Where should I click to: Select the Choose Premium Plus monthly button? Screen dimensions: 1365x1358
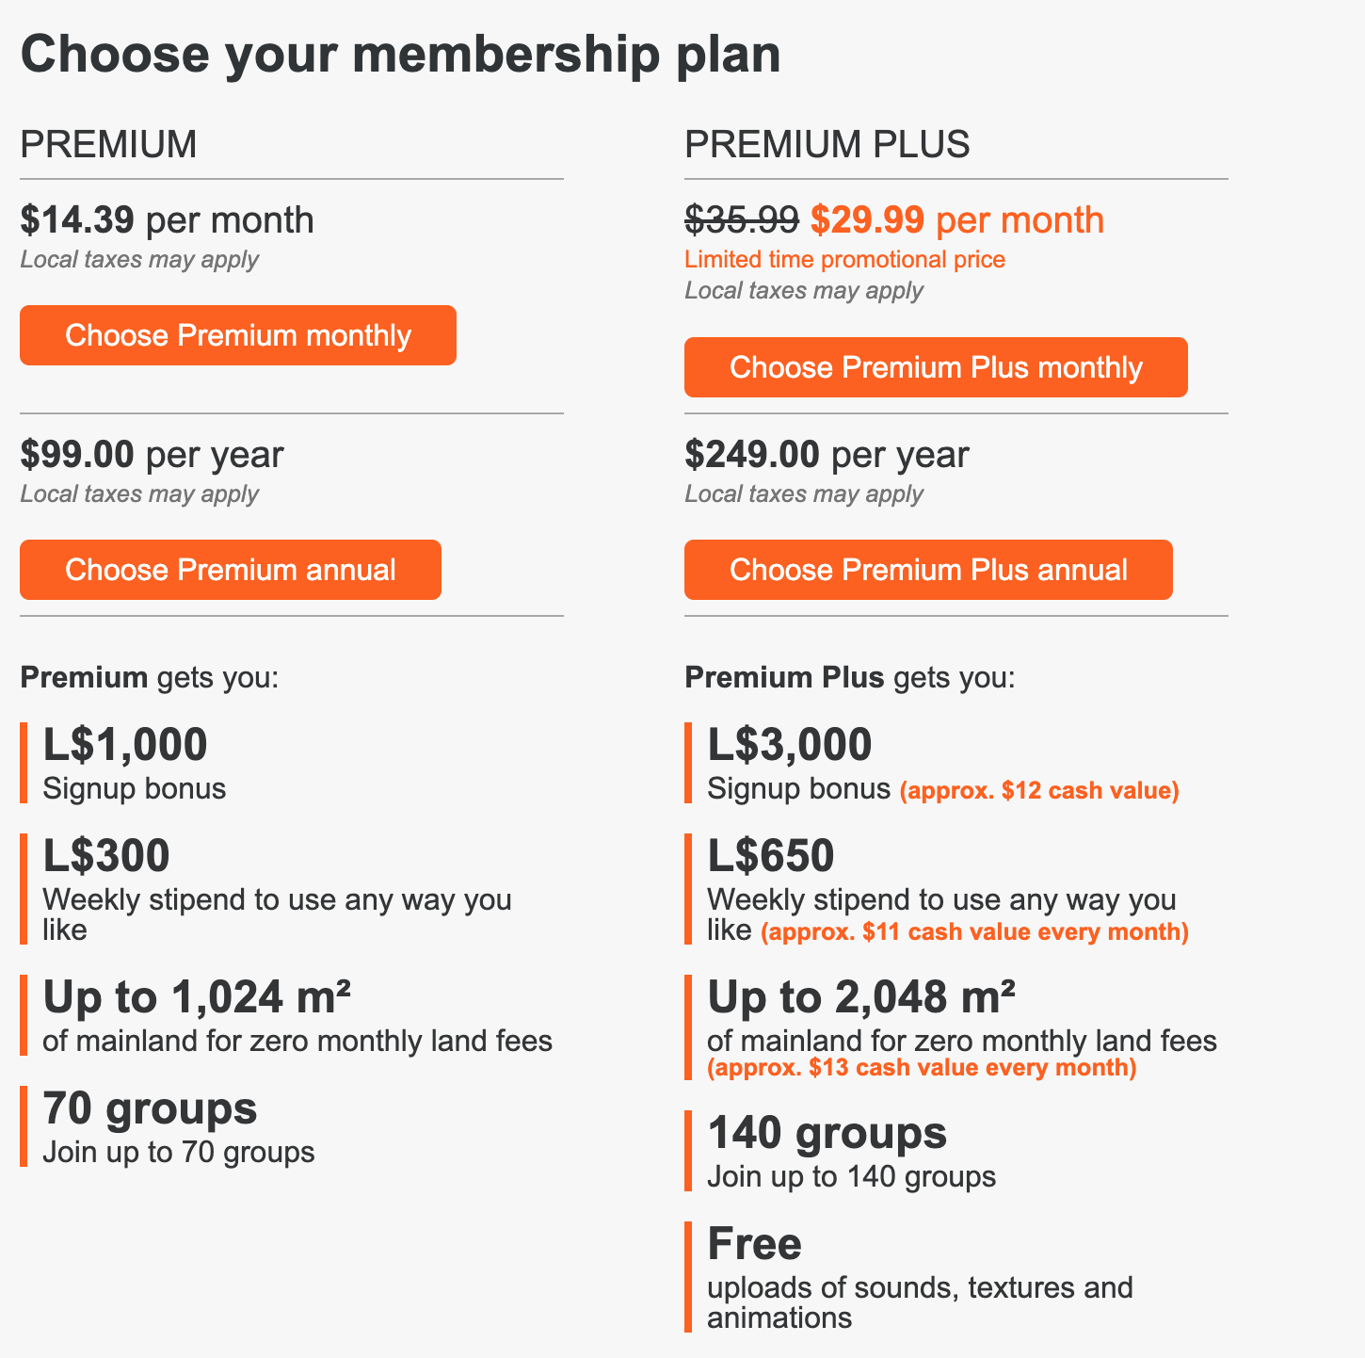pos(935,367)
